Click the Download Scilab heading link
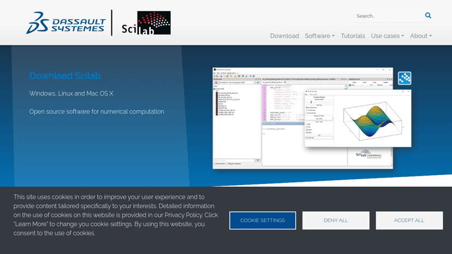452x254 pixels. click(65, 75)
